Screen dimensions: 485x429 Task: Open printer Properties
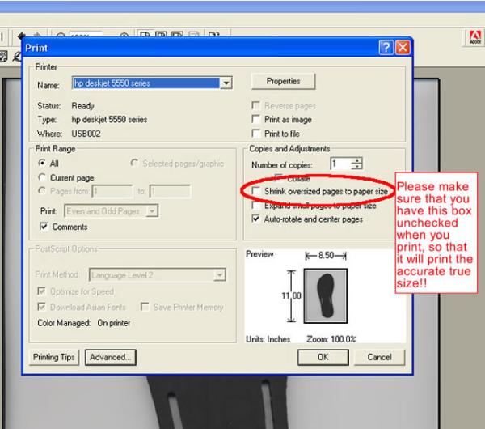point(283,82)
